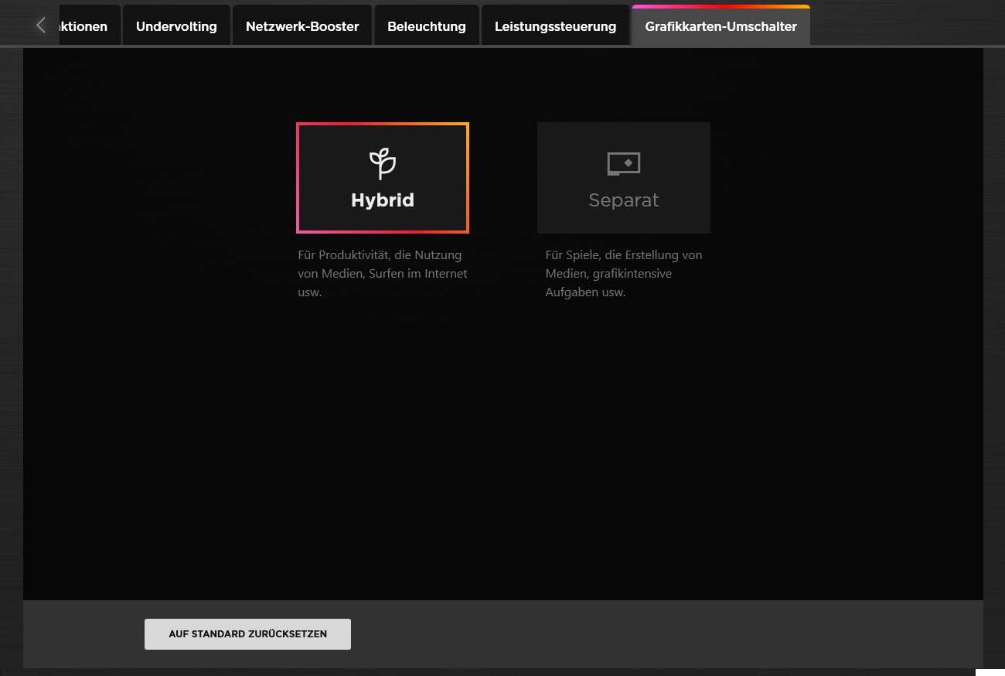Go to the Beleuchtung tab

[427, 26]
